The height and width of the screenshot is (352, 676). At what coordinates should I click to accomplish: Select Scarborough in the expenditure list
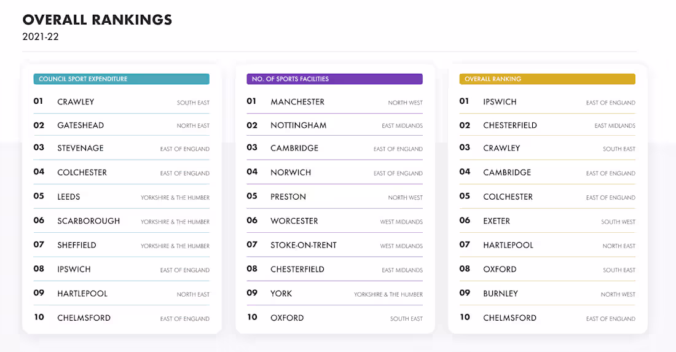pyautogui.click(x=88, y=221)
